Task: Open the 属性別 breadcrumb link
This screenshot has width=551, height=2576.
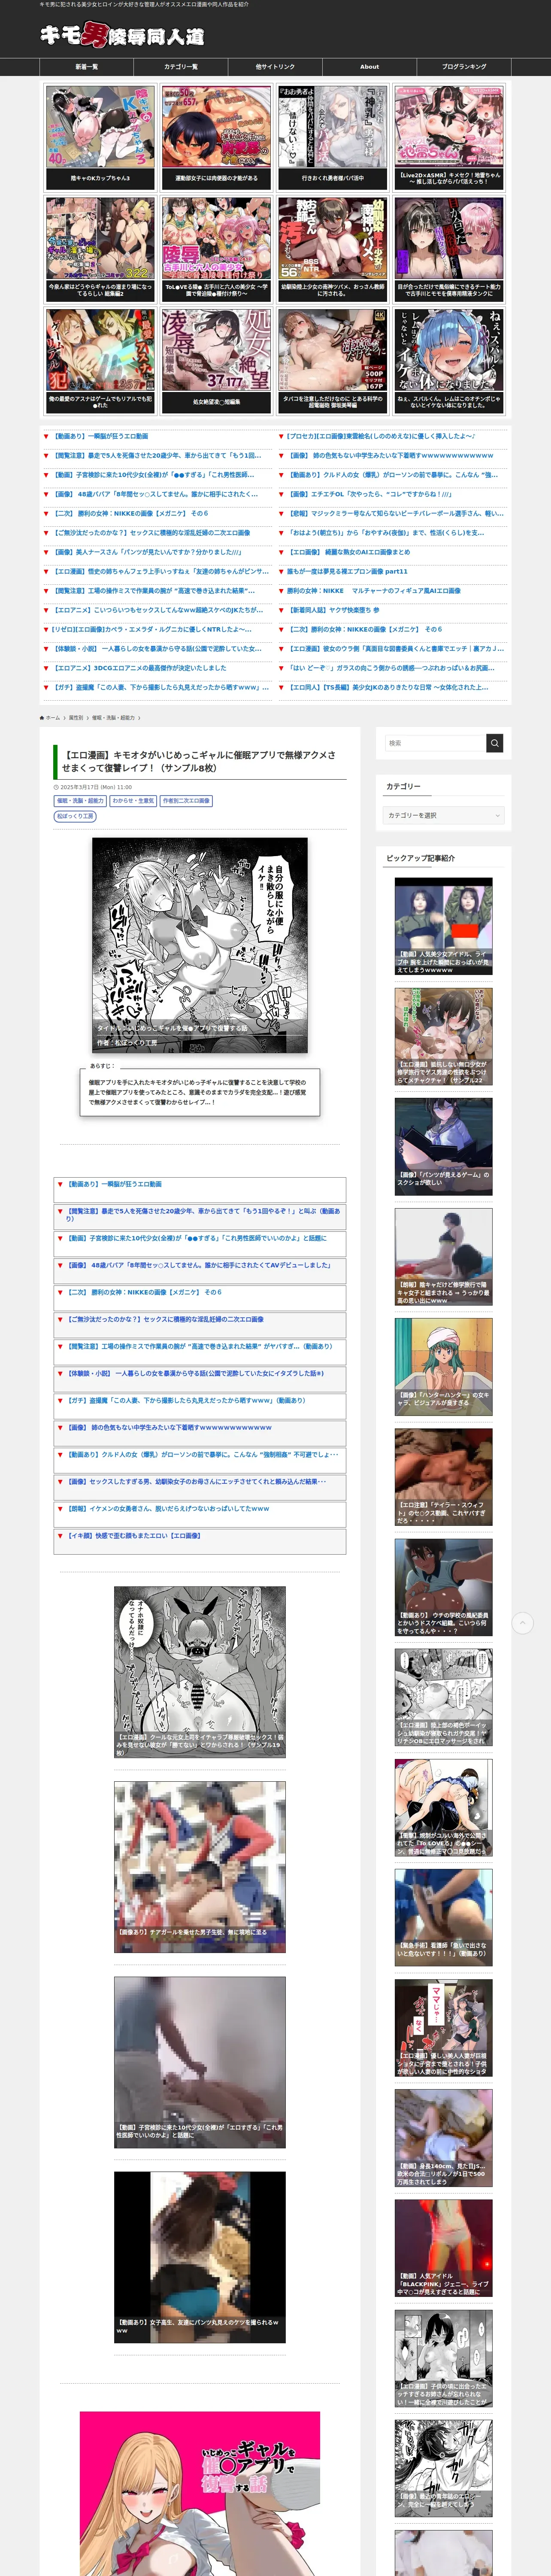Action: [x=76, y=717]
